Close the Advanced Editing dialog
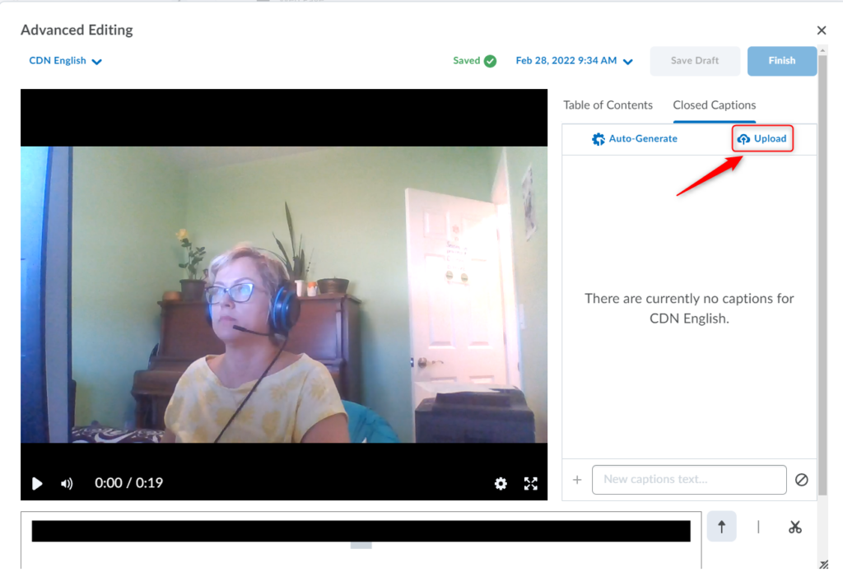This screenshot has width=843, height=572. point(821,30)
